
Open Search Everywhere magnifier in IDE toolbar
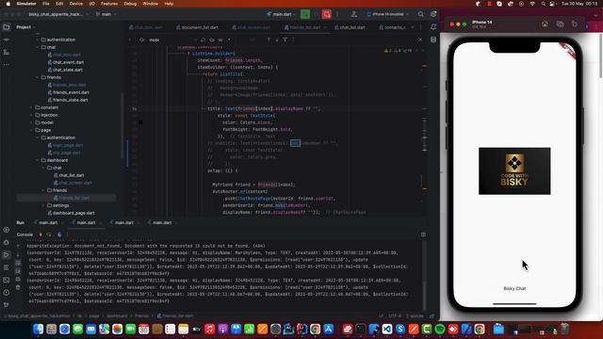[421, 14]
